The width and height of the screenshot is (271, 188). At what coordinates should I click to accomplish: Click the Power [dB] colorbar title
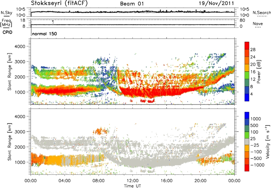[259, 72]
